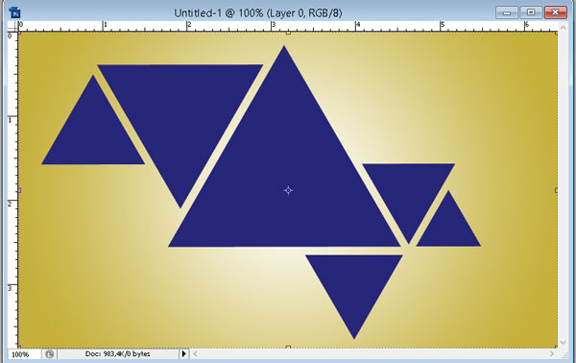576x363 pixels.
Task: Maximize the Untitled-1 document window
Action: click(x=531, y=12)
